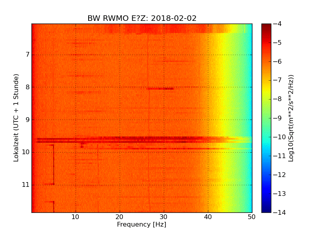Click the y-axis tick label 10
The width and height of the screenshot is (315, 236).
click(26, 152)
